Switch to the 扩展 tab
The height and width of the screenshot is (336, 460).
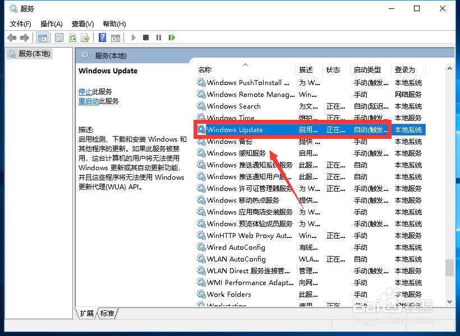click(86, 314)
